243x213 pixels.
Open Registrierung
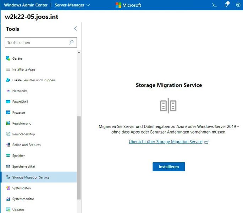click(39, 123)
